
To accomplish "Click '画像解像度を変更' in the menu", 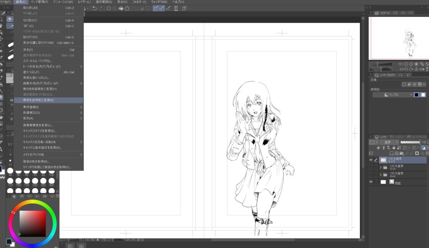I will (38, 125).
